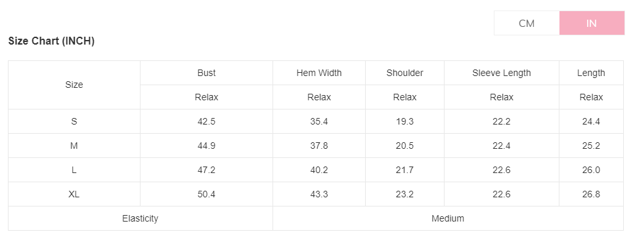Click the 20.5 shoulder value for M
The height and width of the screenshot is (236, 633).
coord(404,146)
